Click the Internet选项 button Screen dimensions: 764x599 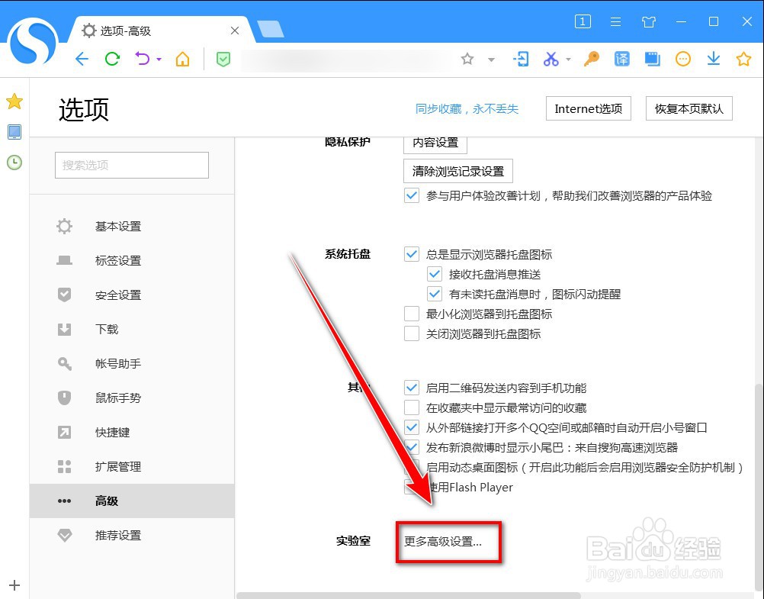(x=588, y=108)
